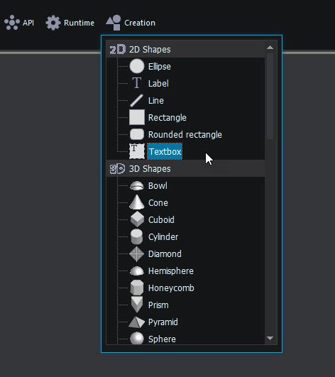The image size is (335, 377).
Task: Open the Creation dropdown menu
Action: [131, 23]
